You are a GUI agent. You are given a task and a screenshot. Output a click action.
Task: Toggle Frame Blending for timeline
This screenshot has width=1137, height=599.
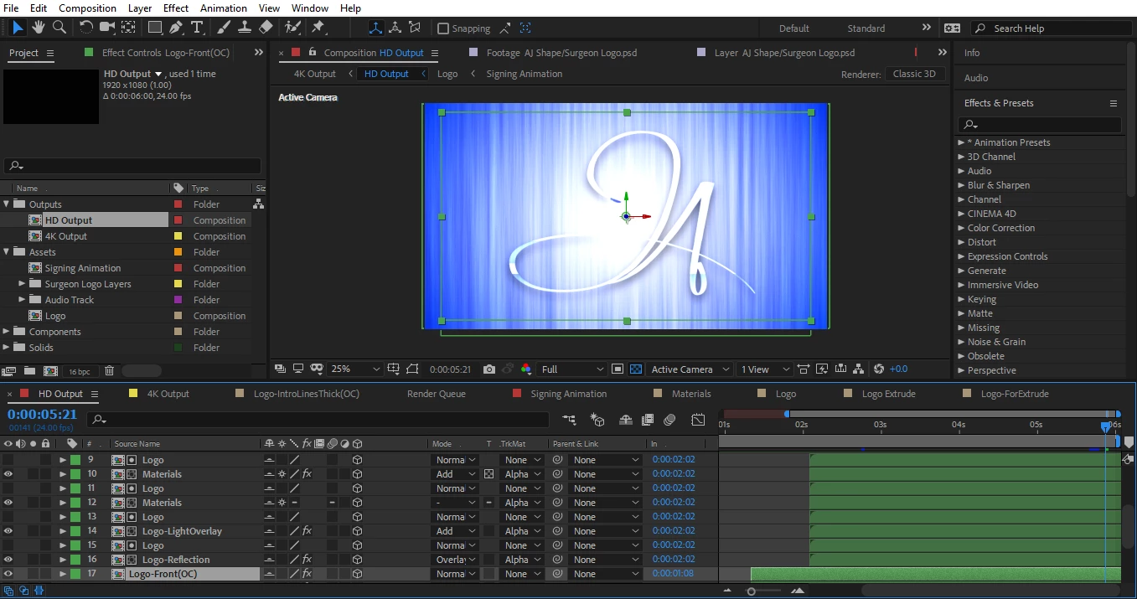point(648,420)
